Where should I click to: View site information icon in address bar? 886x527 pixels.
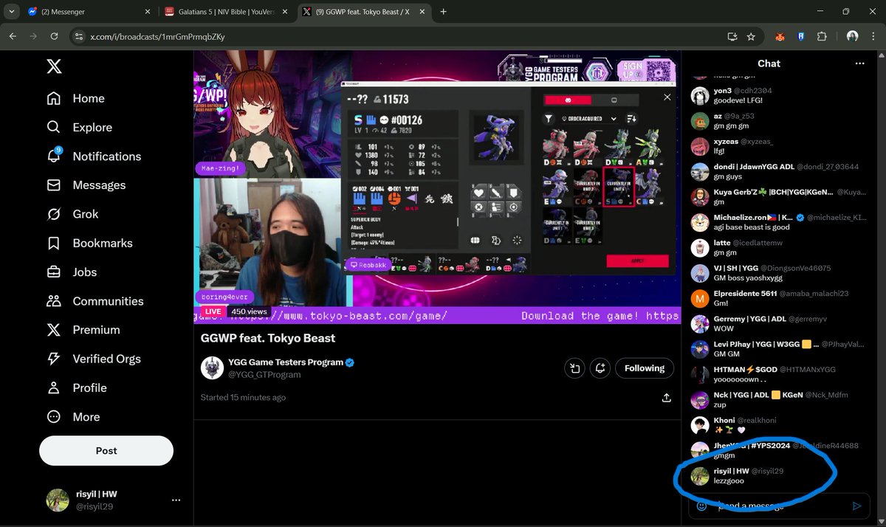79,36
